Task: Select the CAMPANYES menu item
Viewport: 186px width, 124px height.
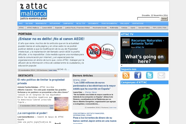Action: tap(68, 24)
